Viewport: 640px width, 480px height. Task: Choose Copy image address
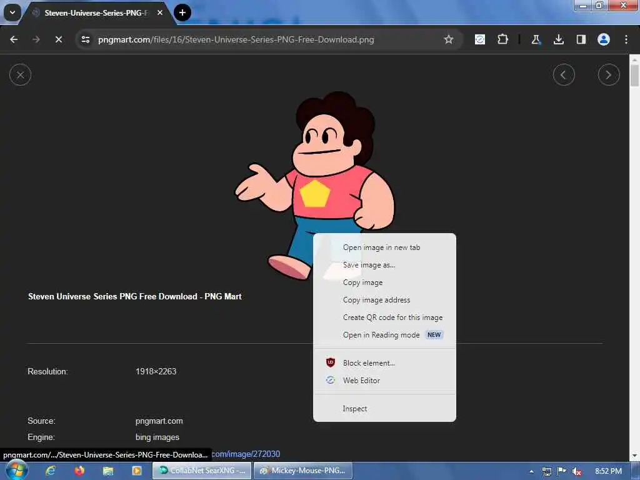click(x=384, y=300)
